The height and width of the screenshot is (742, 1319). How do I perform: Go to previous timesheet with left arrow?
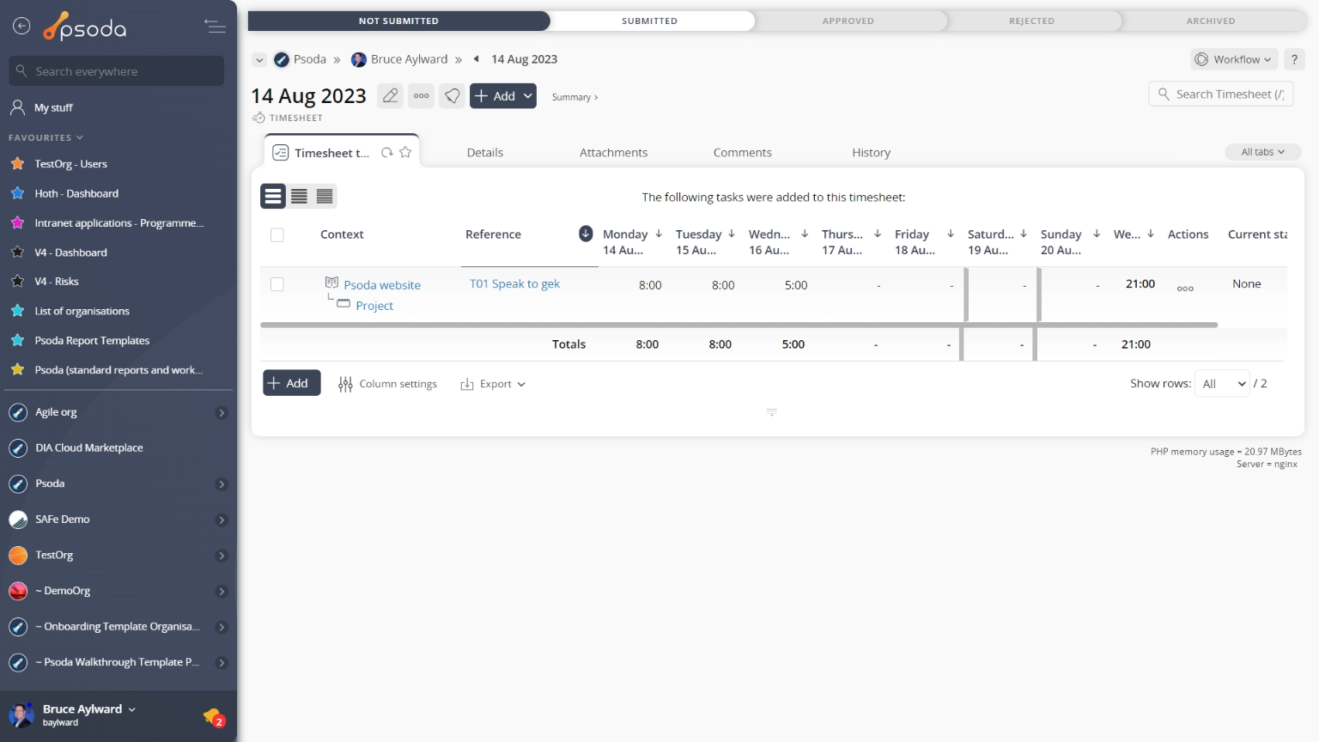coord(476,59)
